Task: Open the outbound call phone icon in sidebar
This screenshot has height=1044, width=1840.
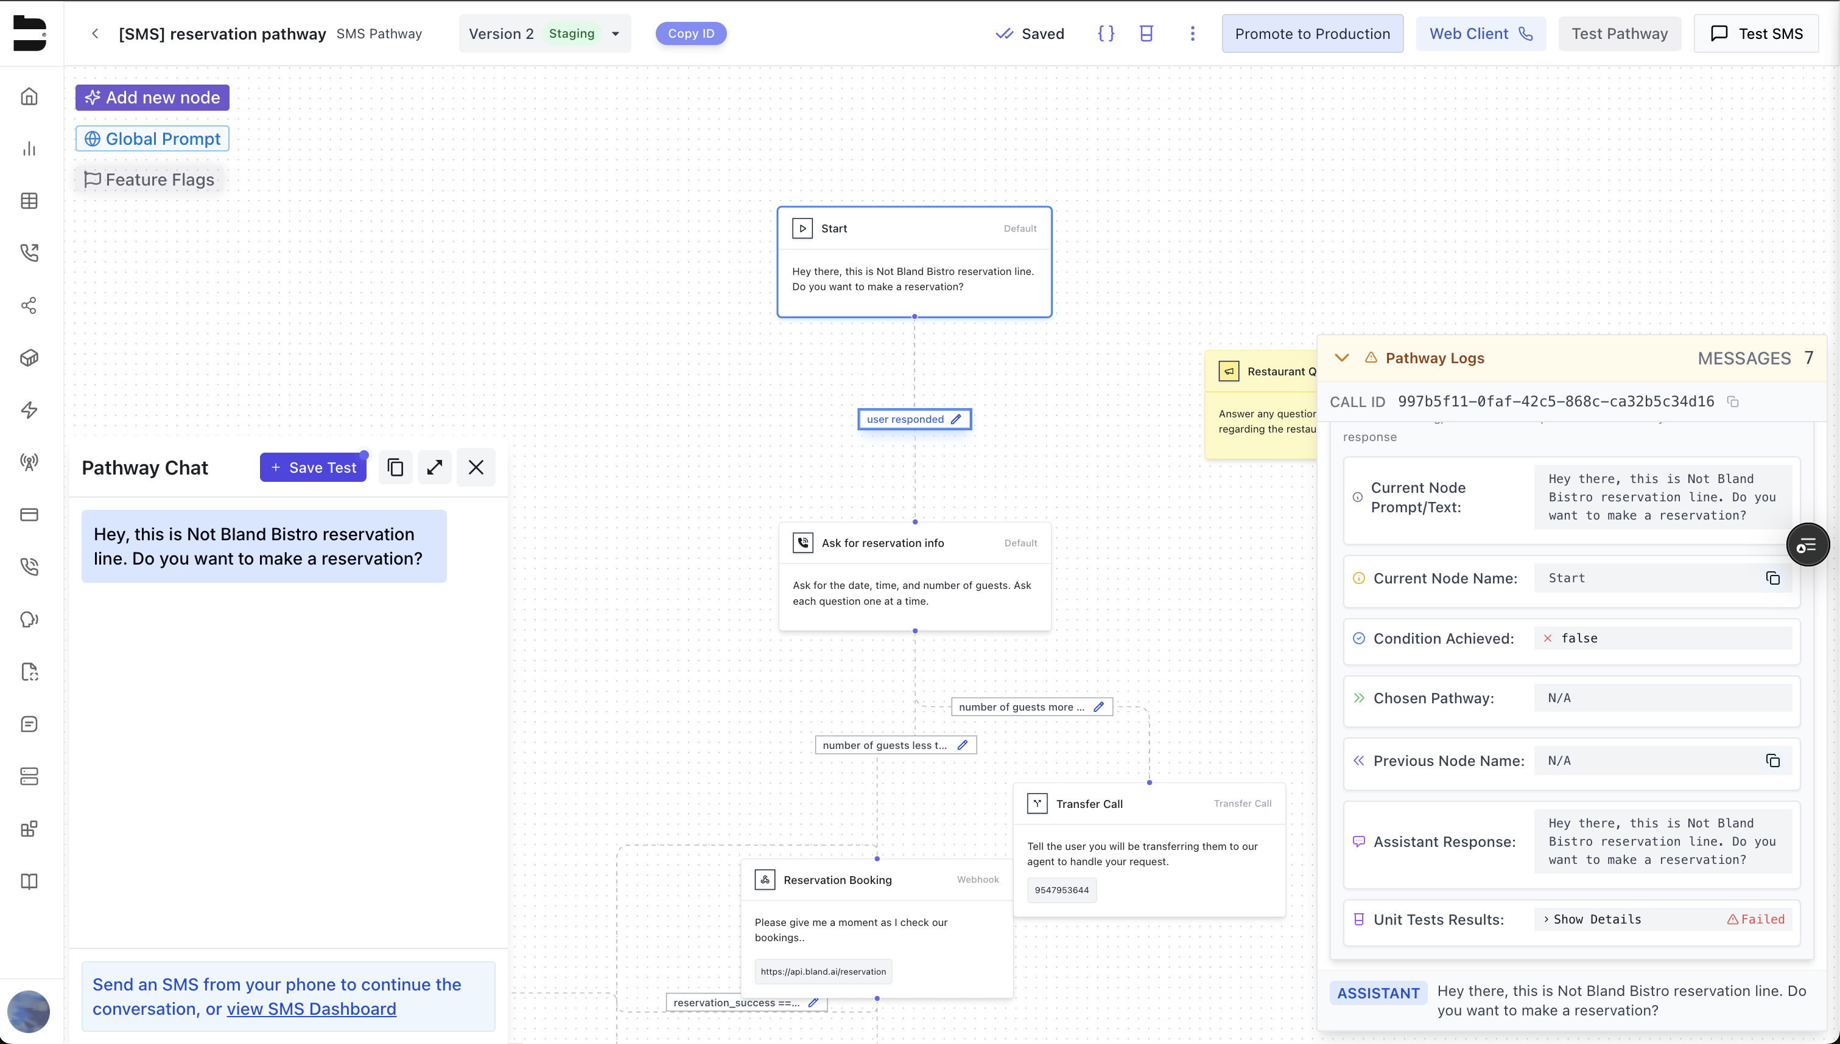Action: pyautogui.click(x=29, y=252)
